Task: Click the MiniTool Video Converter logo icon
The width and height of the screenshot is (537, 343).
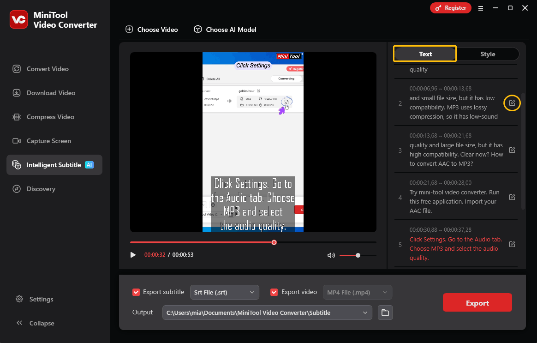Action: (18, 19)
